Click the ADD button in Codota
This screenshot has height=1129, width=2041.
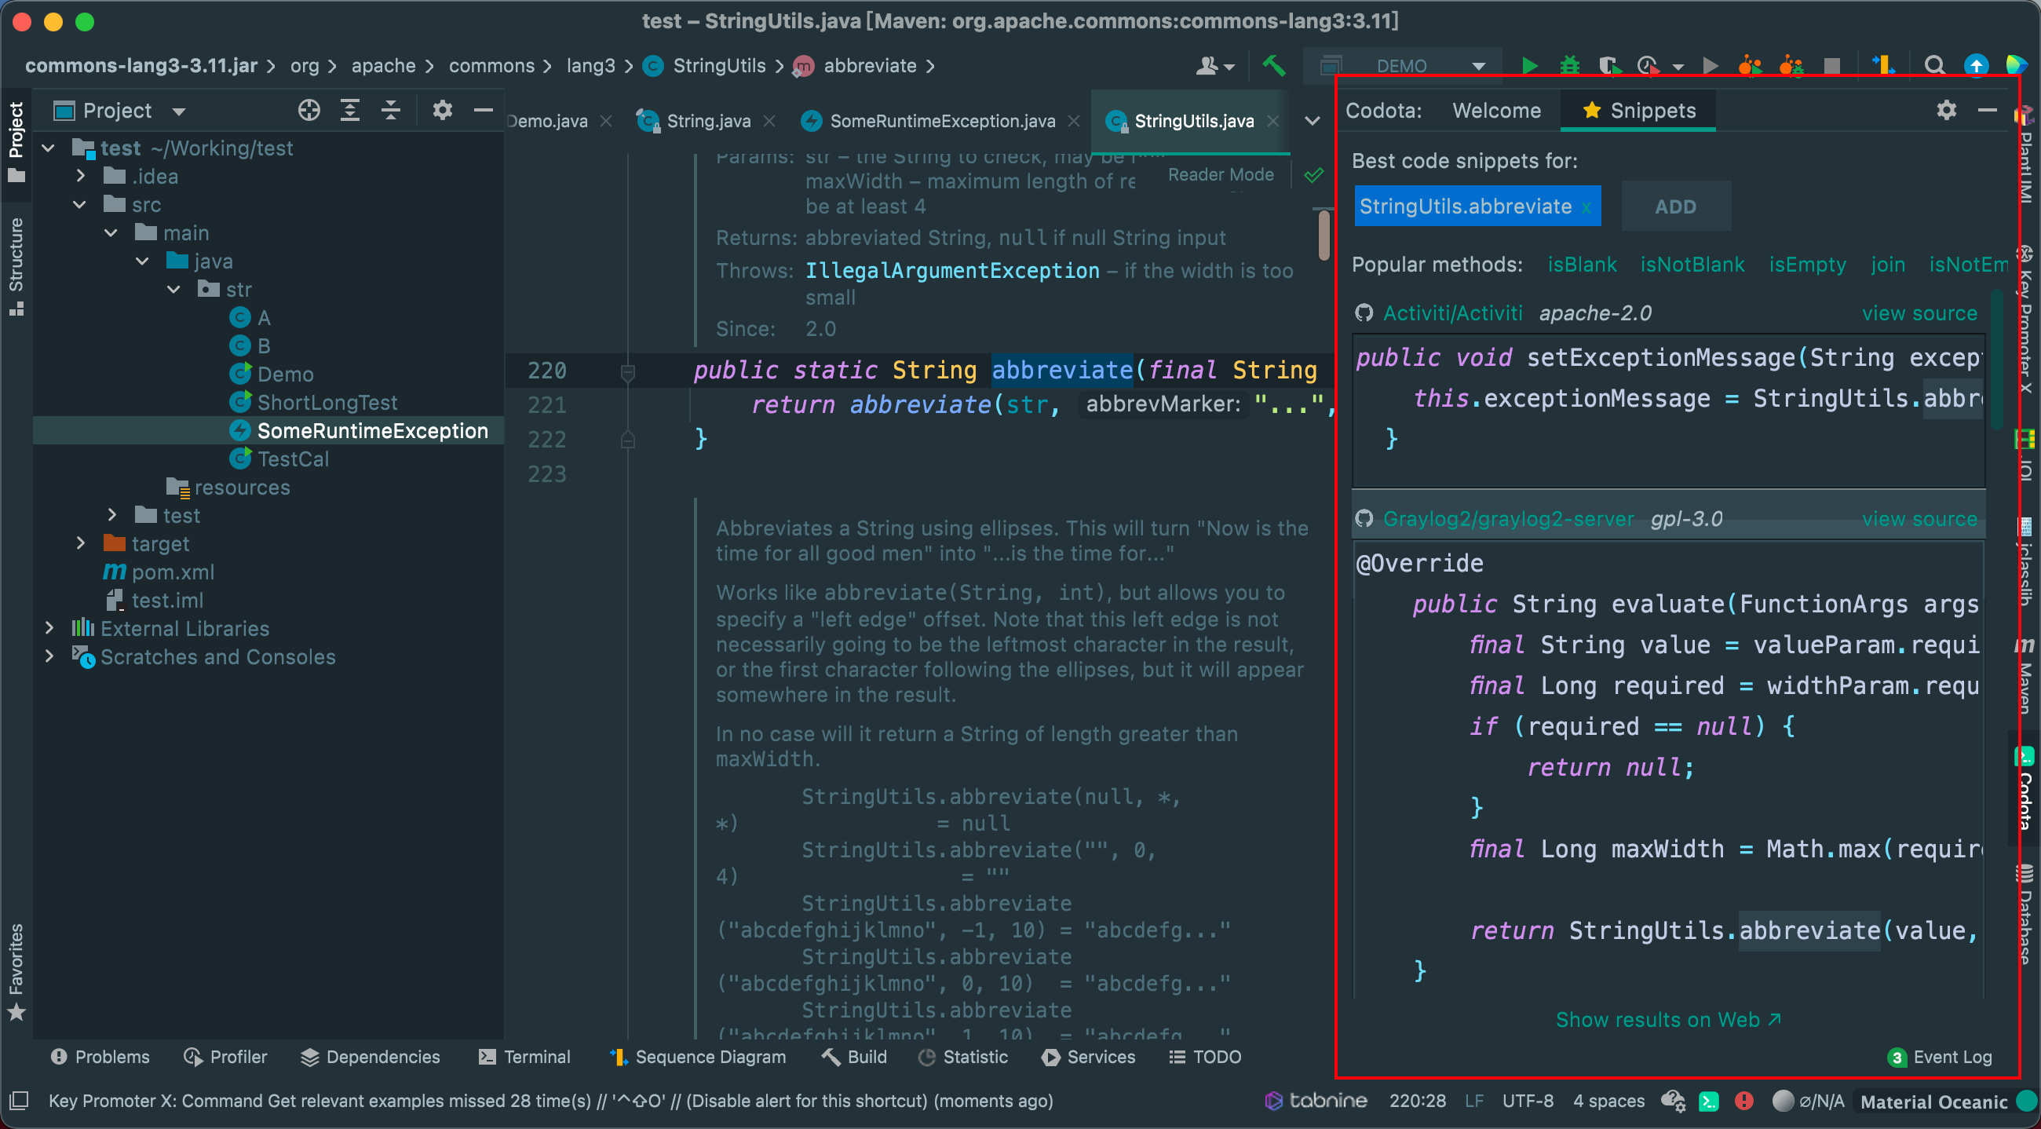[1675, 206]
